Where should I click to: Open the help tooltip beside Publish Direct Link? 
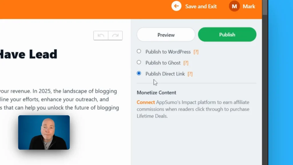click(190, 74)
